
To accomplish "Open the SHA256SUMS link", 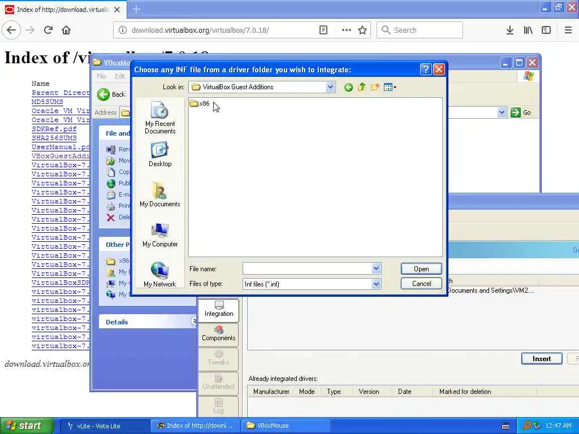I will pyautogui.click(x=54, y=138).
